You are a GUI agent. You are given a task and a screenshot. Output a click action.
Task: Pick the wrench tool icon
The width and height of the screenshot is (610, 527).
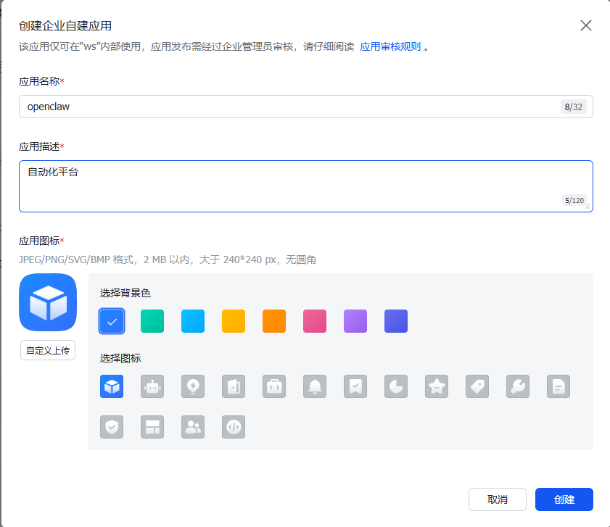518,386
